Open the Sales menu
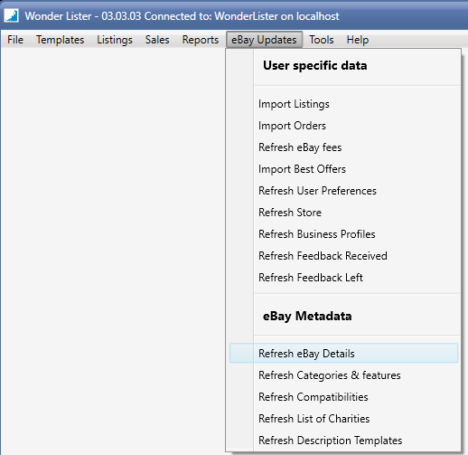This screenshot has height=455, width=468. (157, 40)
